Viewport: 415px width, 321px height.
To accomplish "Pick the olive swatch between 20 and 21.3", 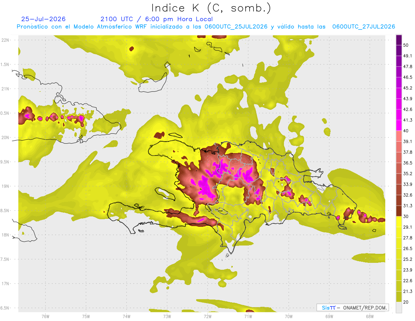I will pyautogui.click(x=399, y=297).
